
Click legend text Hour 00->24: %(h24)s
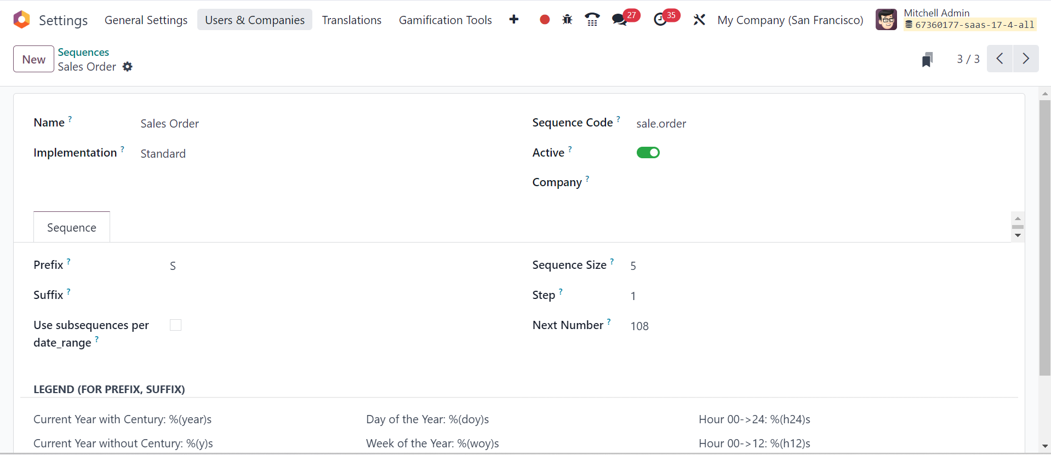tap(755, 419)
